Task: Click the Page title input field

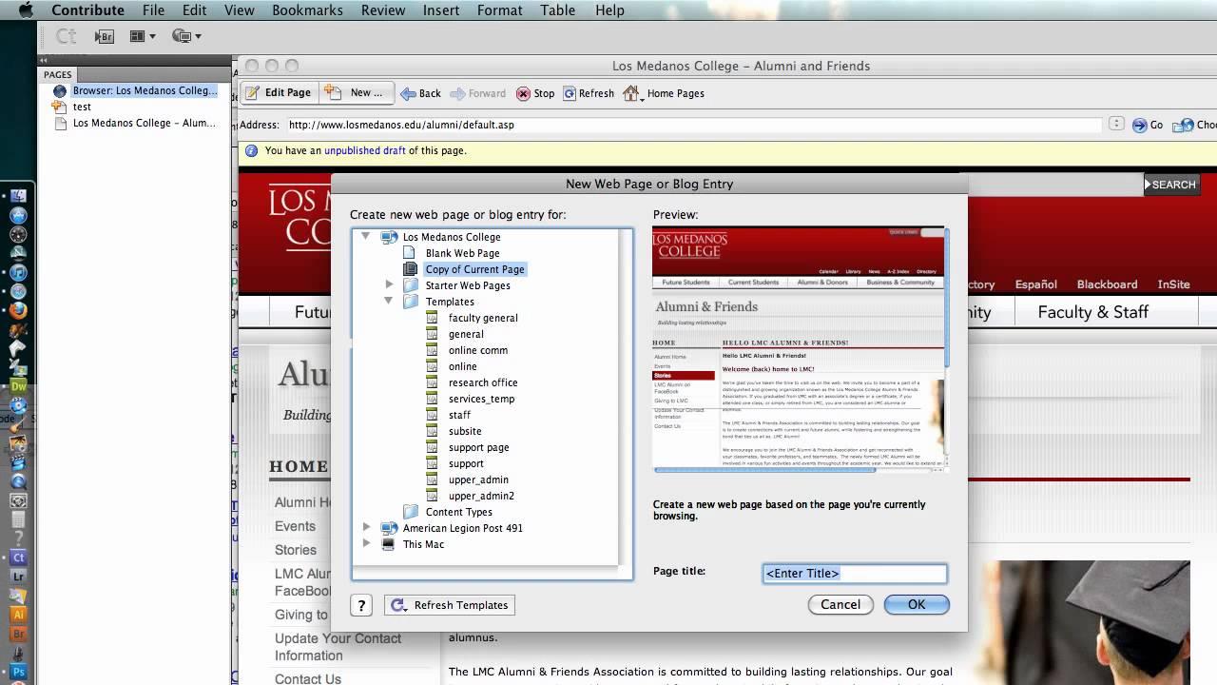Action: 855,573
